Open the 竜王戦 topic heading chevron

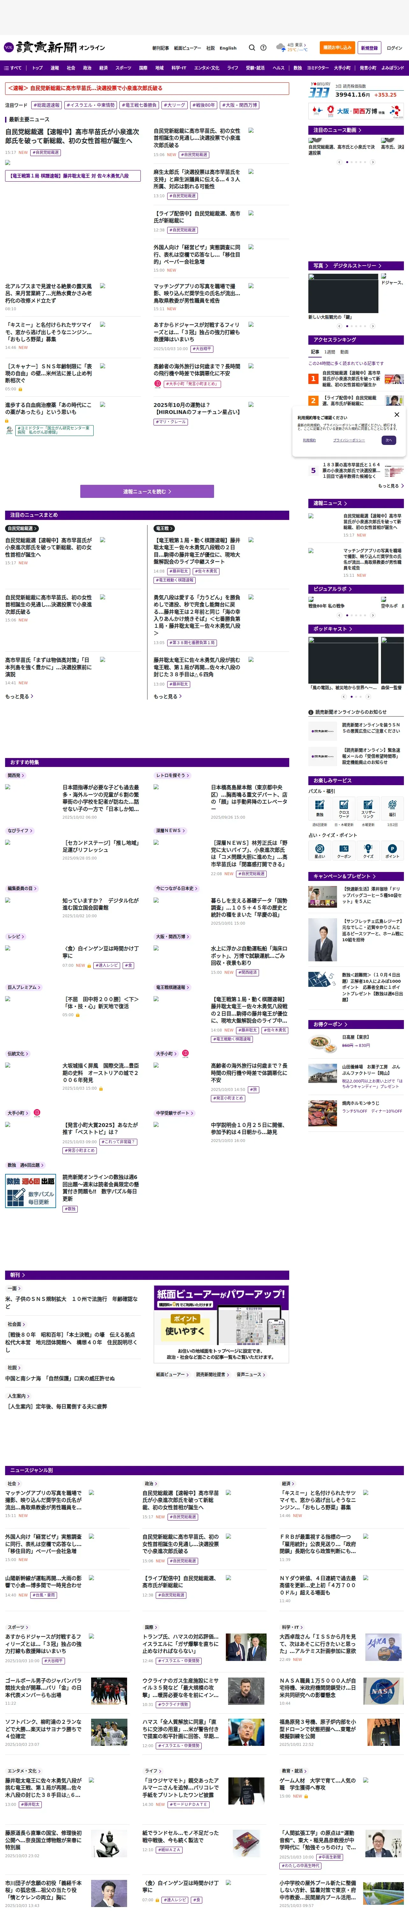163,529
